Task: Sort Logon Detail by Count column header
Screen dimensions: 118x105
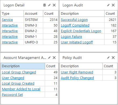Action: point(51,14)
